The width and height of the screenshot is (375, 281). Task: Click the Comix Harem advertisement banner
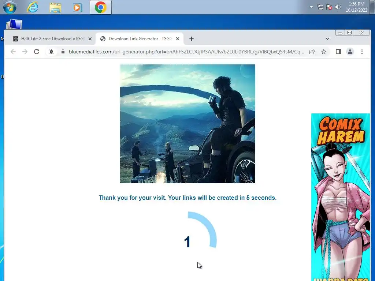(x=340, y=197)
